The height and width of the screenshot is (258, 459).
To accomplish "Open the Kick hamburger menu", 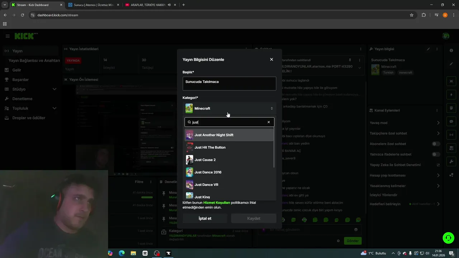I will pos(8,36).
